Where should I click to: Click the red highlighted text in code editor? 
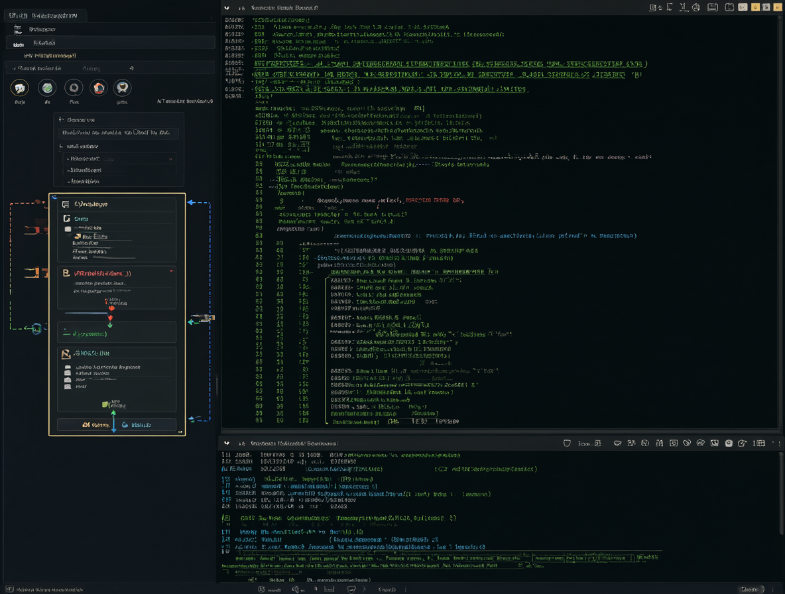coord(434,200)
